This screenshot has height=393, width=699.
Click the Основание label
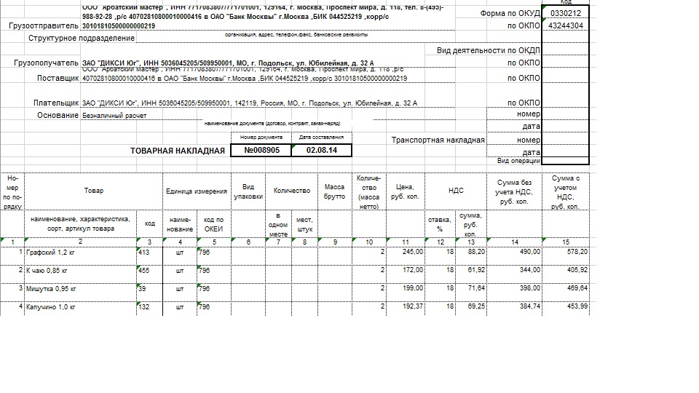tap(58, 115)
